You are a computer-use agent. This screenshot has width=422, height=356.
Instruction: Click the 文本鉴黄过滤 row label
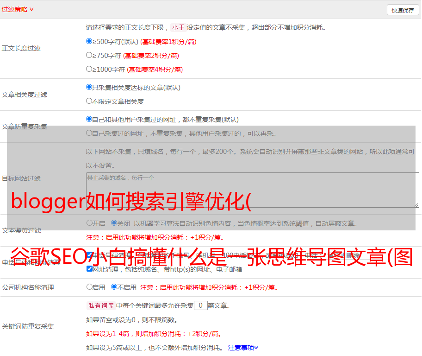pos(22,230)
